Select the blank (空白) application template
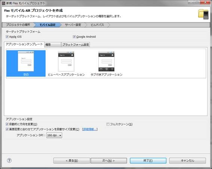 coord(26,64)
